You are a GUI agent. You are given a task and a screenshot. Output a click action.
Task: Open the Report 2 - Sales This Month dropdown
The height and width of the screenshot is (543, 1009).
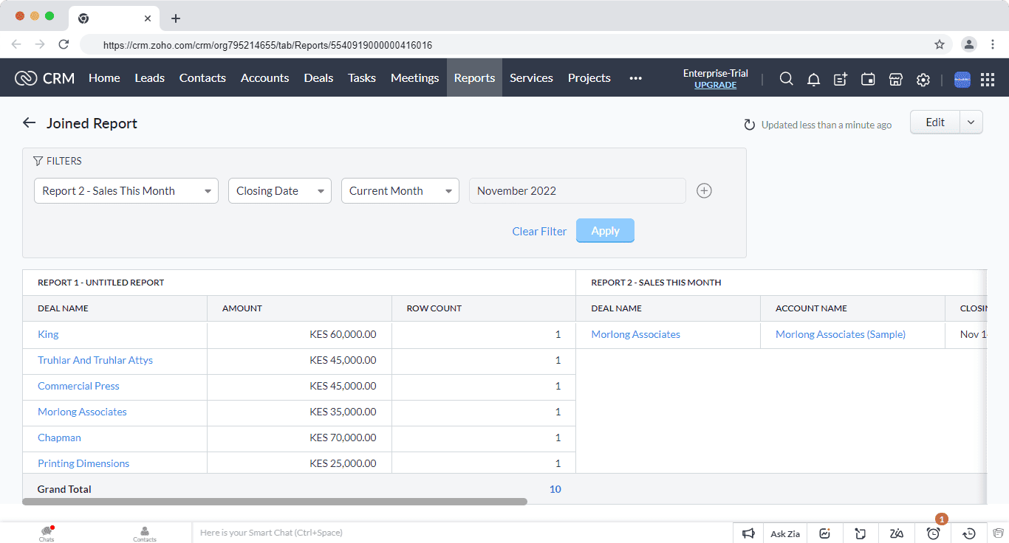[x=126, y=191]
